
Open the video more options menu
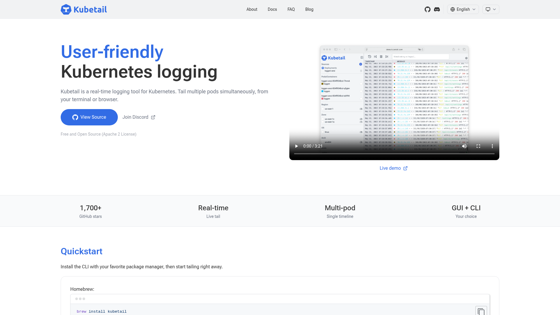pos(492,146)
